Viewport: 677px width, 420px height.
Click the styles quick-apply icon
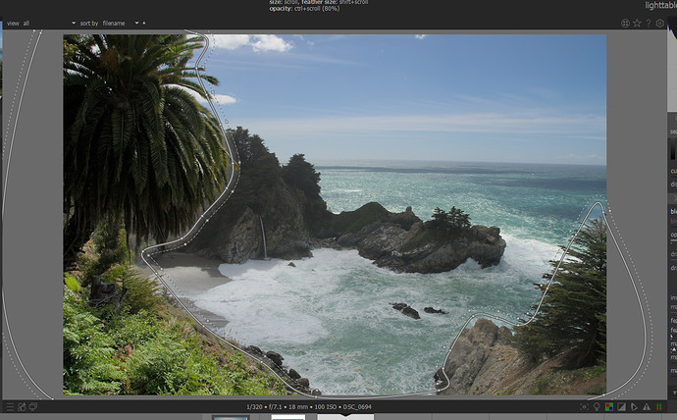coord(21,406)
